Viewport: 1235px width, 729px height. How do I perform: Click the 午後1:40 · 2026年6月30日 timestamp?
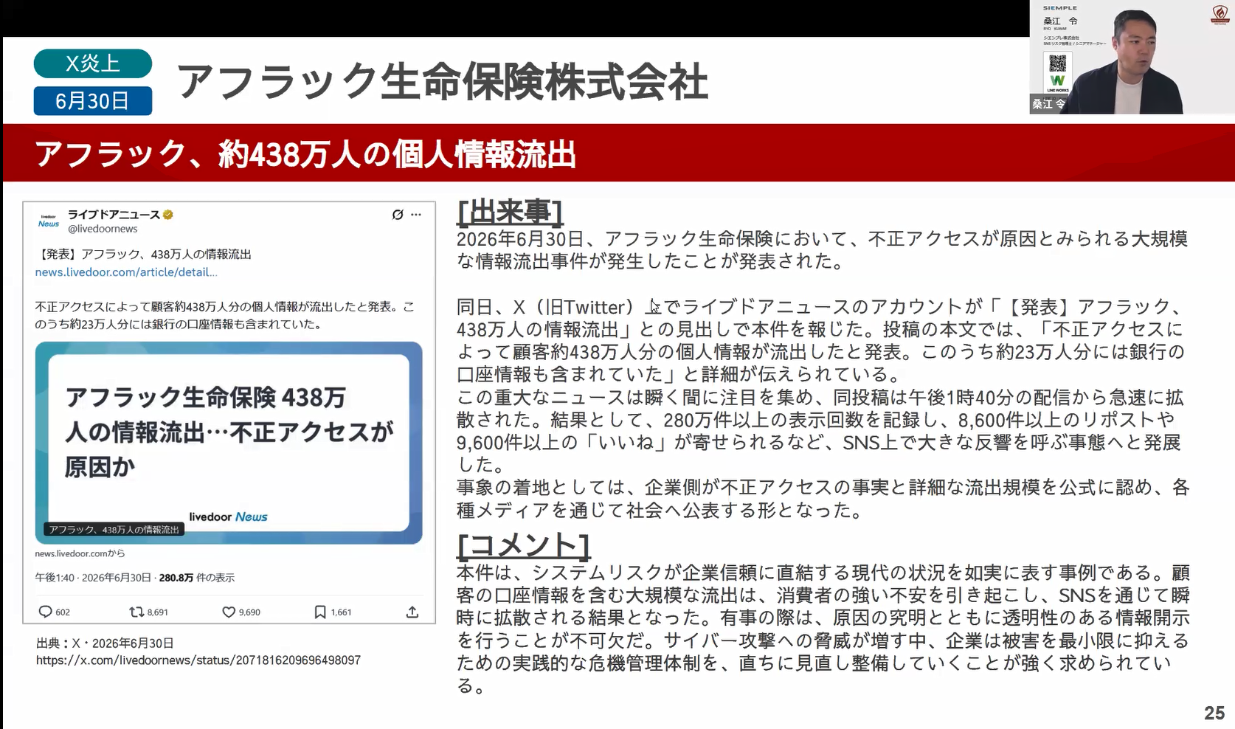tap(93, 578)
